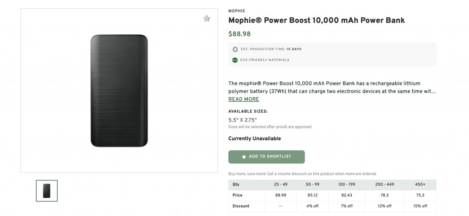Viewport: 469px width, 216px height.
Task: Click the 15% off discount cell
Action: click(420, 206)
